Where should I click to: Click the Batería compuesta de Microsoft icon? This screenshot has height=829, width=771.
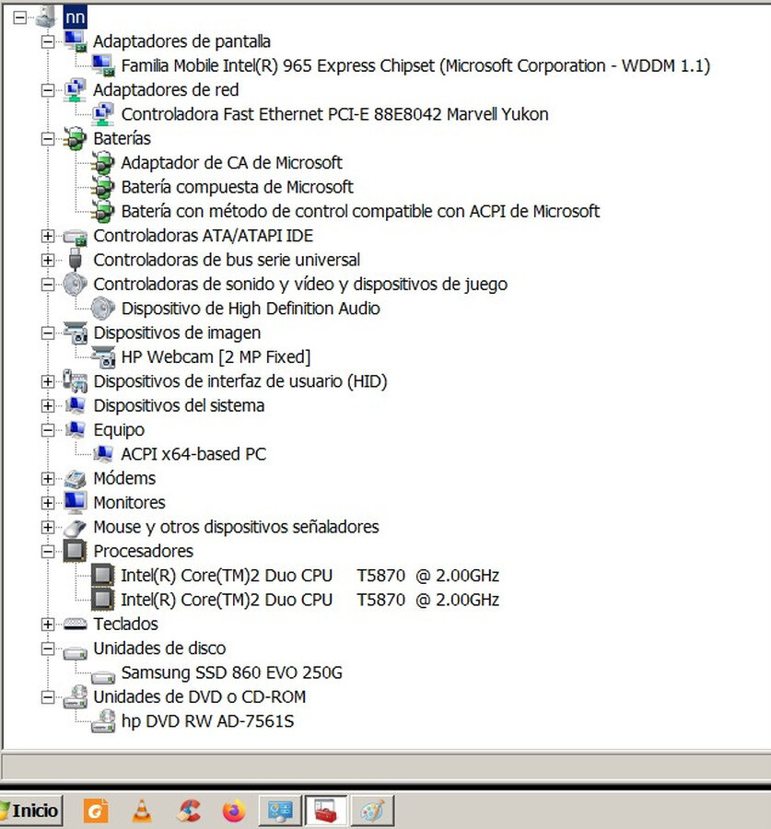(103, 187)
